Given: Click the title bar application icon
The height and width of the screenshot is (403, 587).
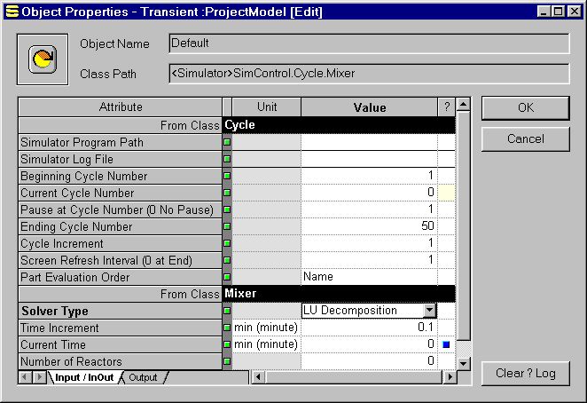Looking at the screenshot, I should [12, 12].
